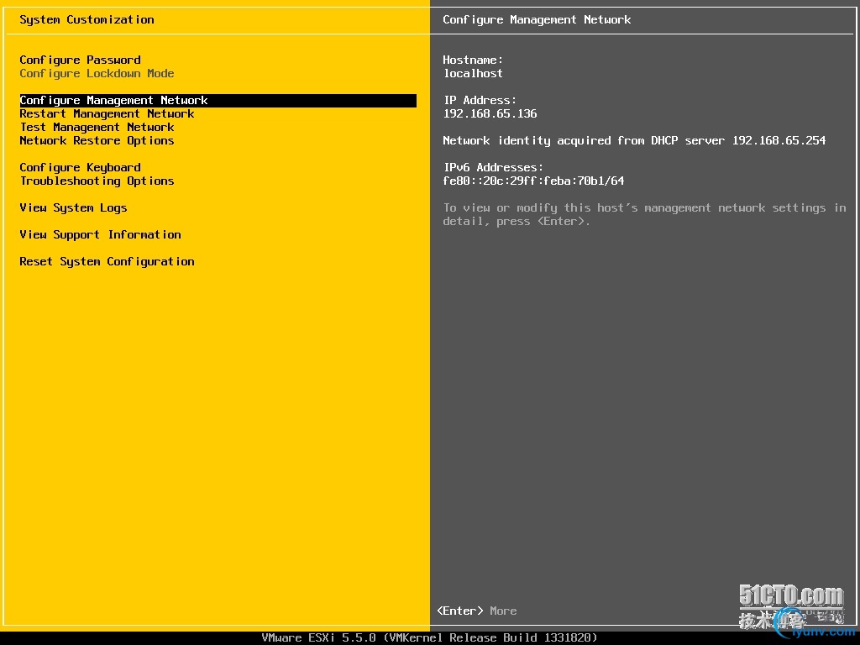860x645 pixels.
Task: Select the greyed Configure Lockdown Mode entry
Action: coord(97,74)
